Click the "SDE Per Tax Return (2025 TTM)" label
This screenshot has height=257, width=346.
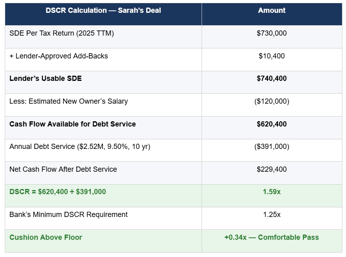click(62, 33)
